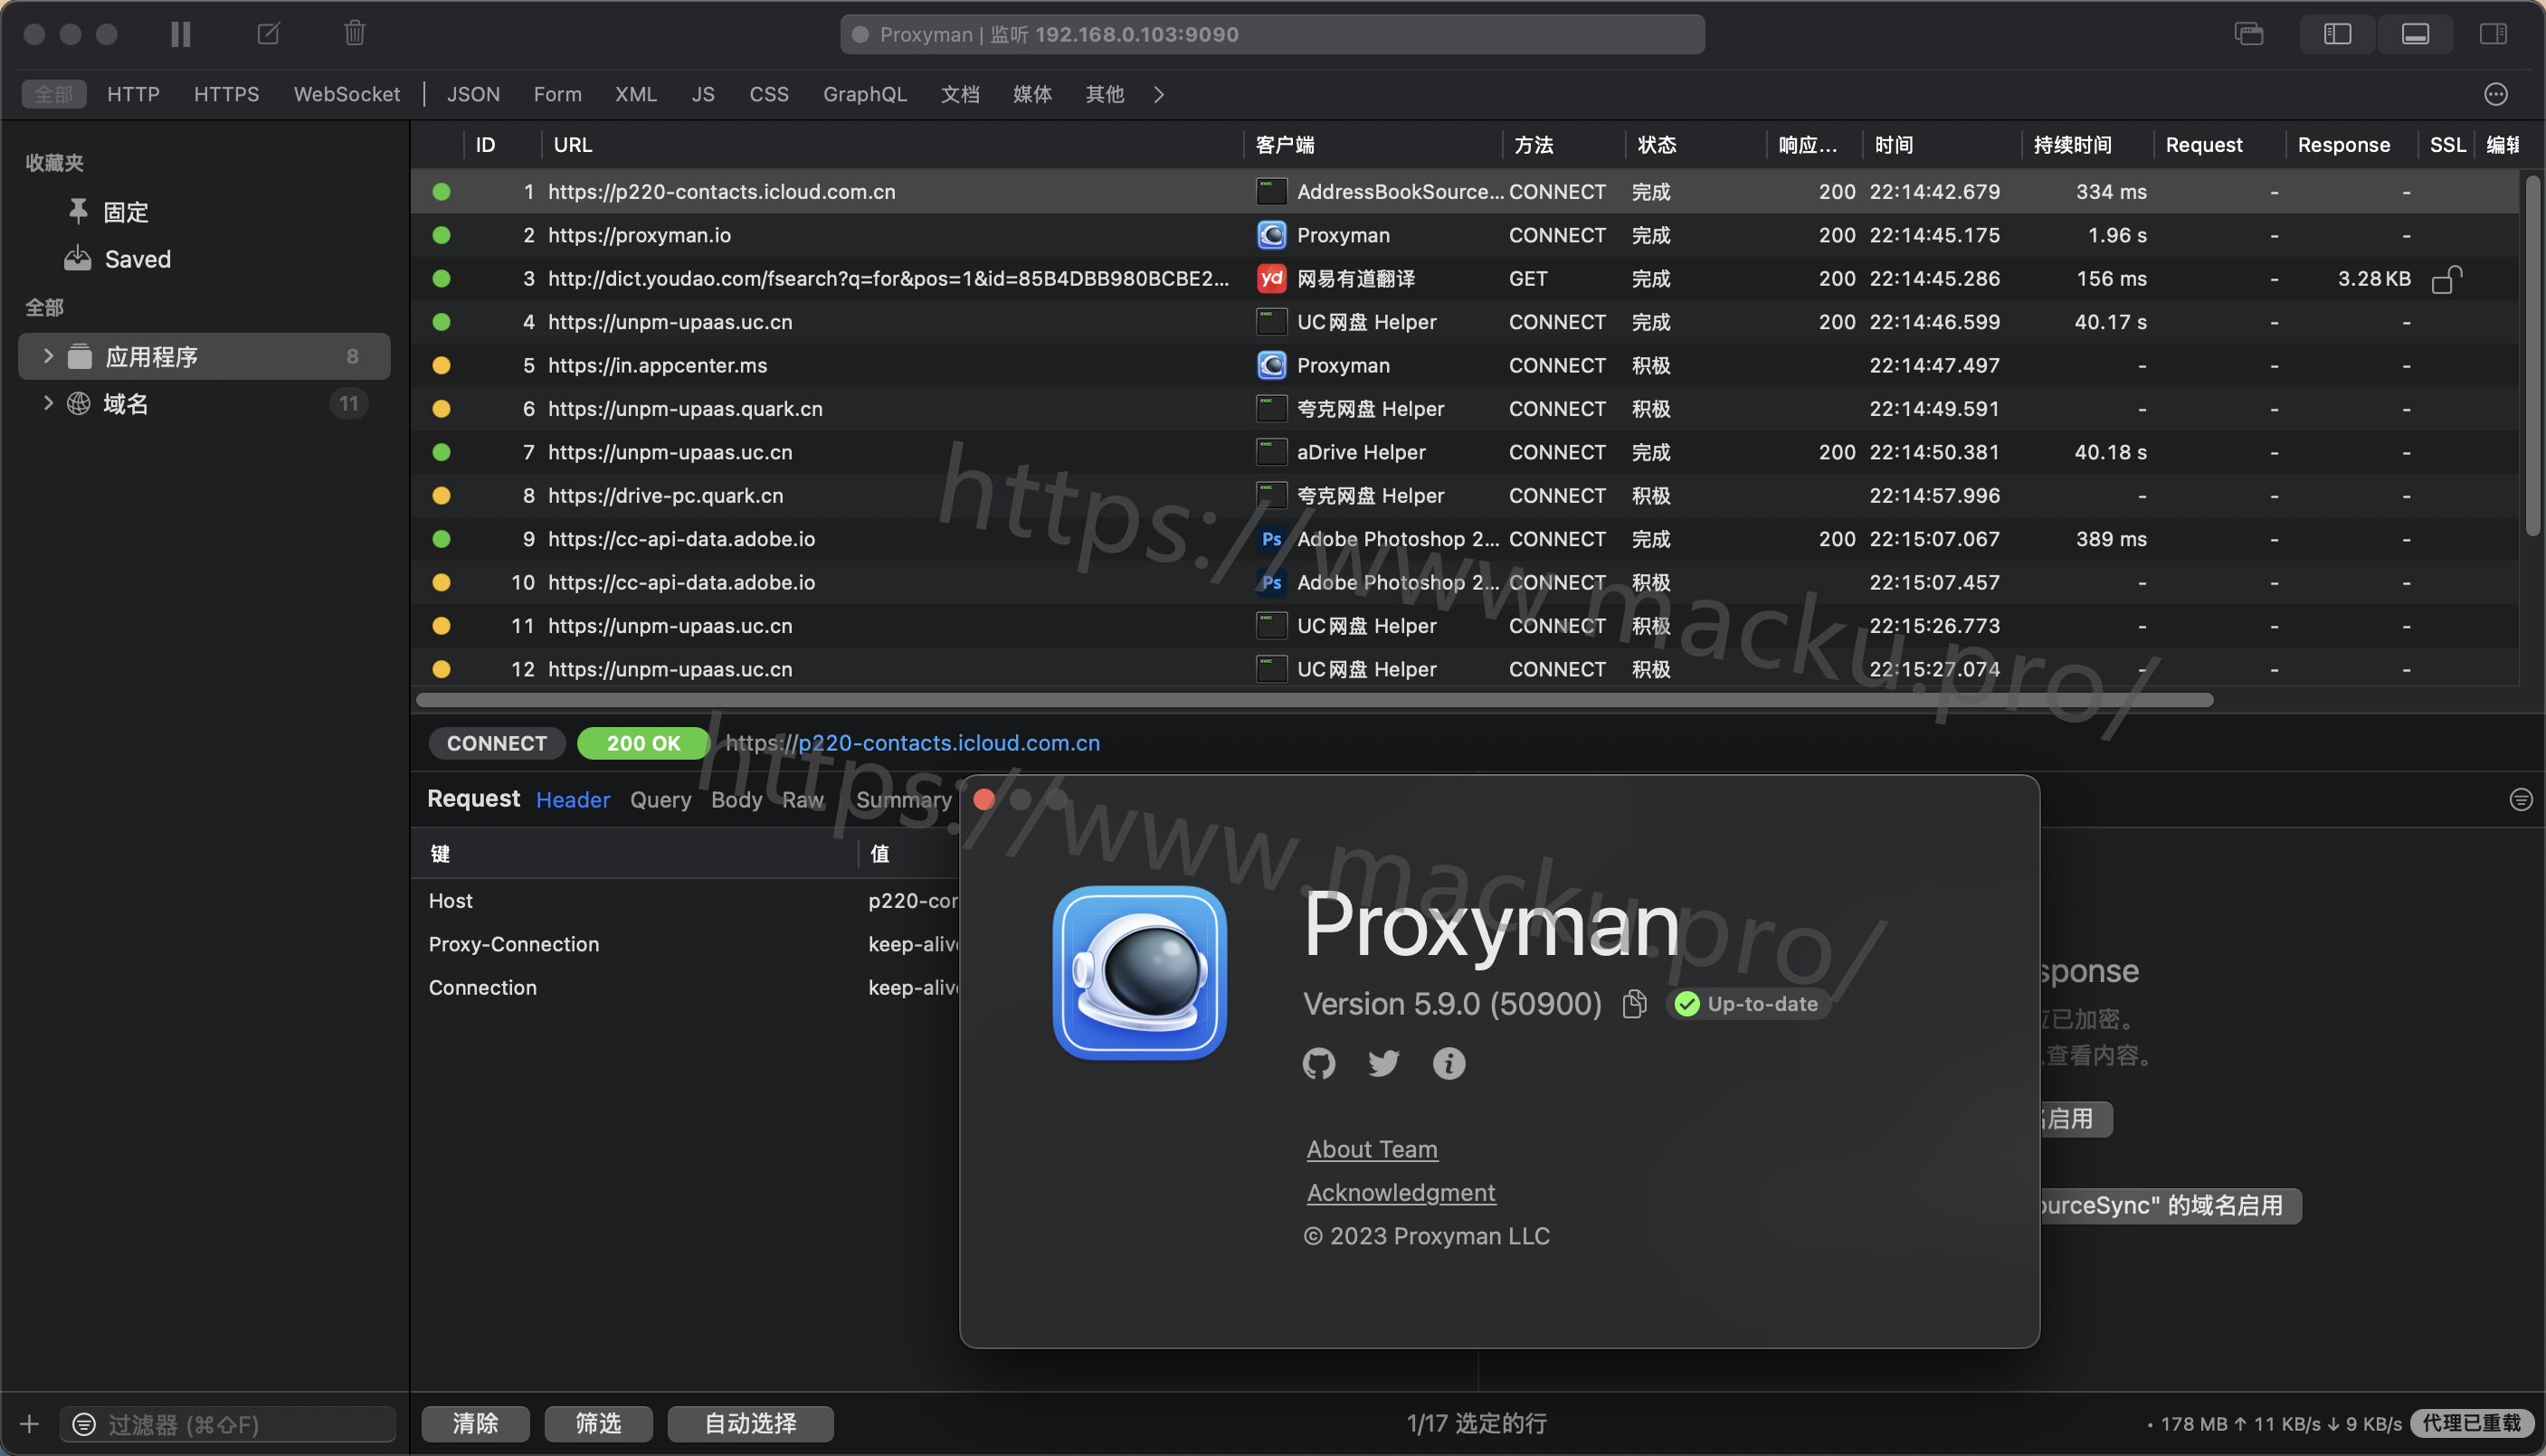Click the CONNECT method badge
Screen dimensions: 2546x1456
point(496,743)
